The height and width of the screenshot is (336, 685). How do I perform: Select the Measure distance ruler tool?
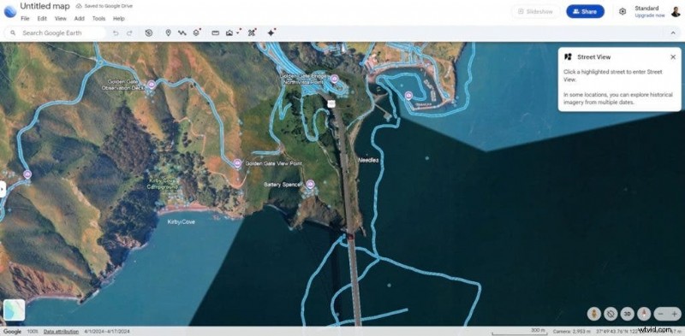pos(216,32)
